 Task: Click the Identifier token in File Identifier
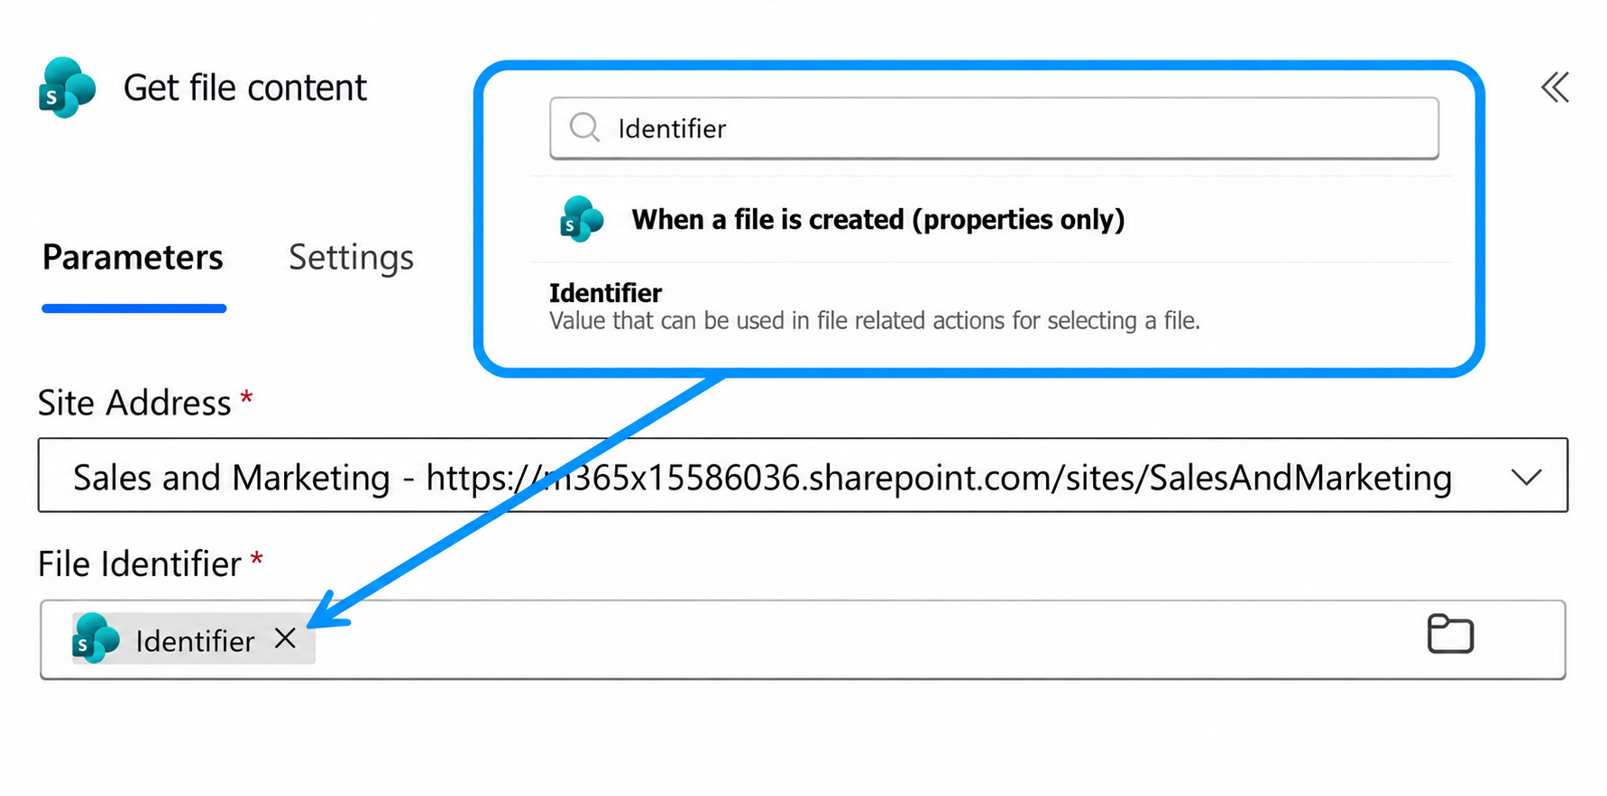coord(194,638)
